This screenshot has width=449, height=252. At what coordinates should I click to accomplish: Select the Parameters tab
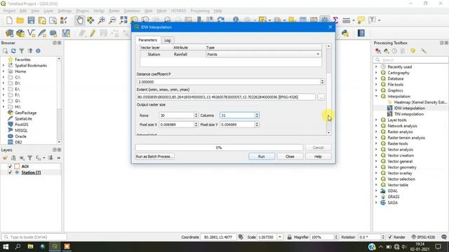coord(148,40)
